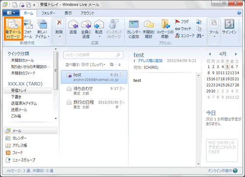Image resolution: width=245 pixels, height=177 pixels.
Task: Click the folder pane vertical scrollbar
Action: (56, 71)
